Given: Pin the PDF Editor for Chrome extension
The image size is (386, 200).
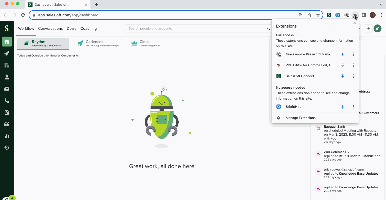Looking at the screenshot, I should click(x=342, y=65).
